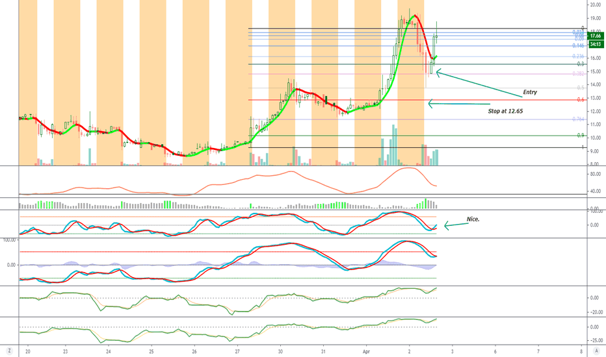606x357 pixels.
Task: Click the Fibonacci level 1 label
Action: coord(583,147)
